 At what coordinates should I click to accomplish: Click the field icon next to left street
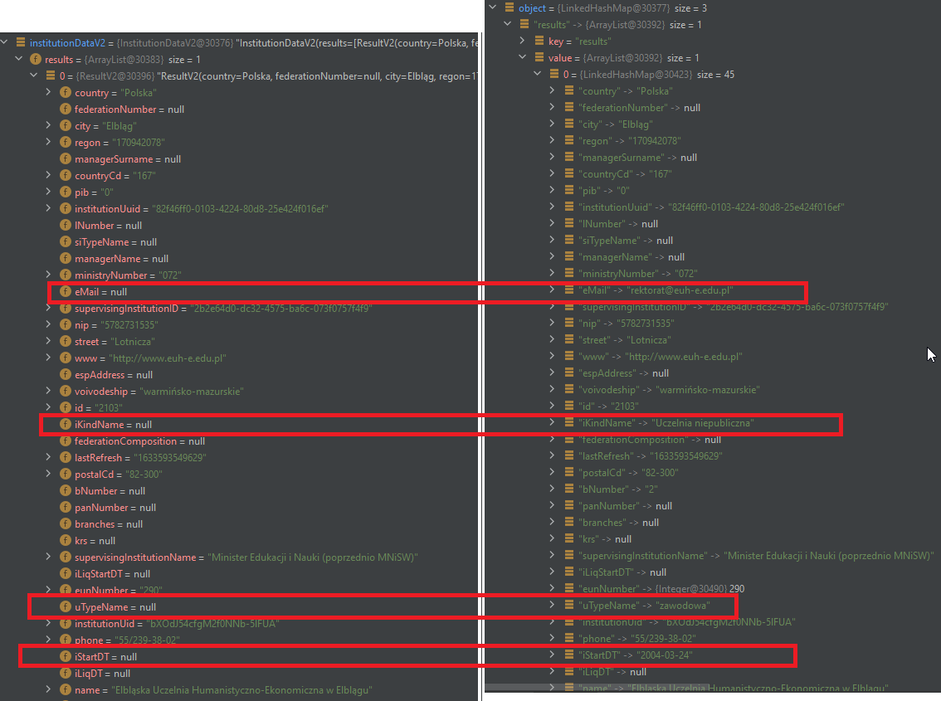[66, 341]
